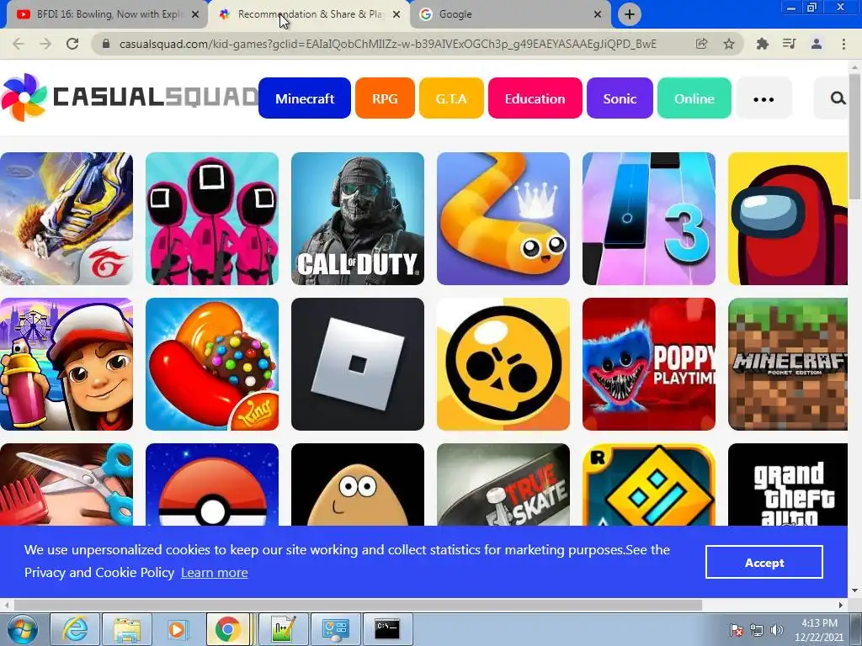Switch to the BFDI 16 YouTube tab

click(109, 14)
